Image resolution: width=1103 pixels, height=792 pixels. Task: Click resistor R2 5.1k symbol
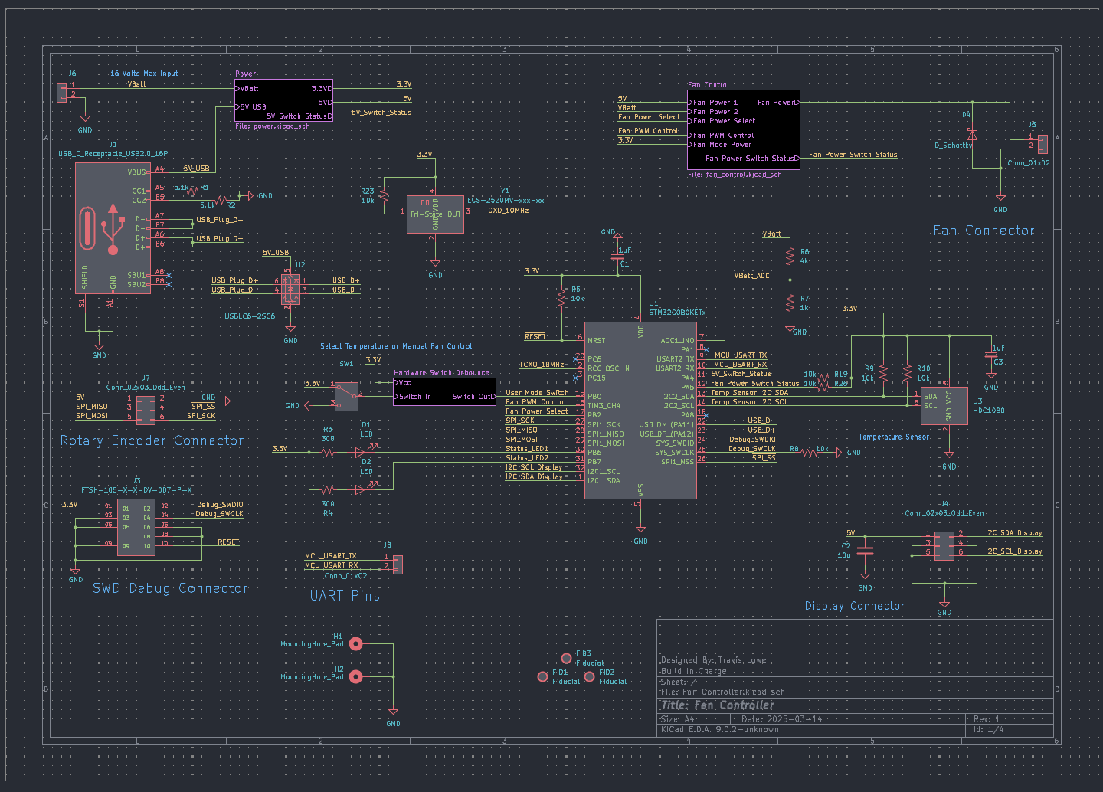tap(220, 201)
